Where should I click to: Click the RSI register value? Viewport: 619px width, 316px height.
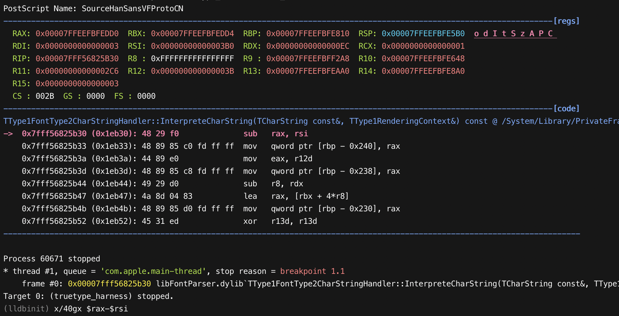coord(192,46)
